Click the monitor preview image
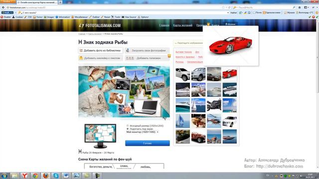This screenshot has width=319, height=179. pyautogui.click(x=100, y=136)
